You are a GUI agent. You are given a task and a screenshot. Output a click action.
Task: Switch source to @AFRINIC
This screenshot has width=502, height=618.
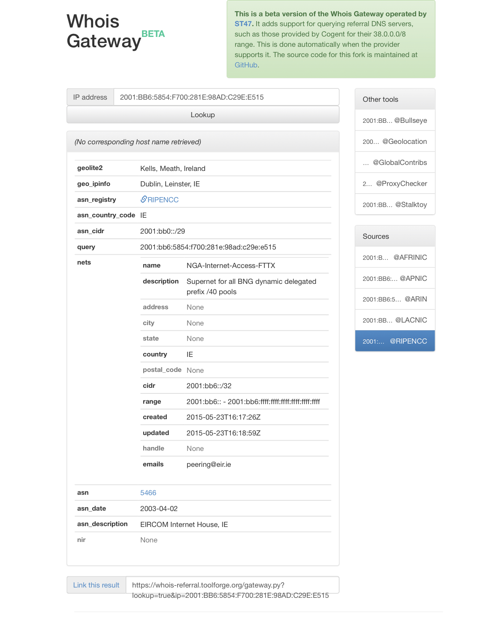click(395, 257)
